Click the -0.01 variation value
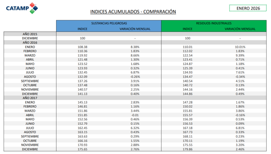 click(x=135, y=115)
